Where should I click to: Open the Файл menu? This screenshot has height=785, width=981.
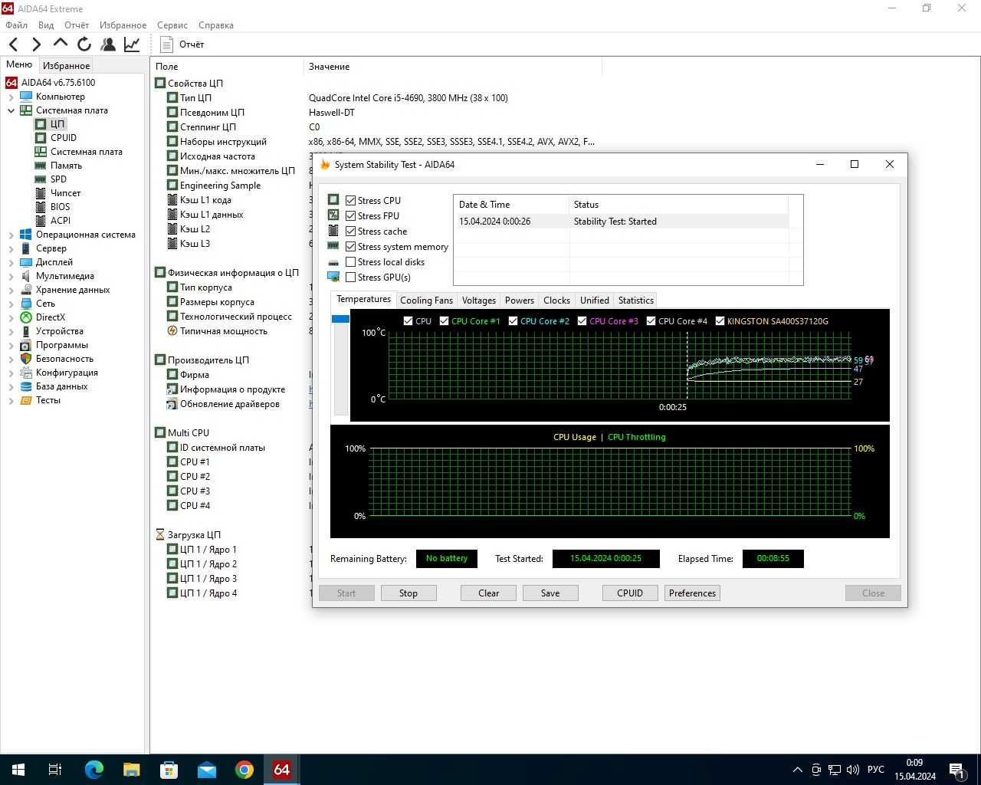16,25
